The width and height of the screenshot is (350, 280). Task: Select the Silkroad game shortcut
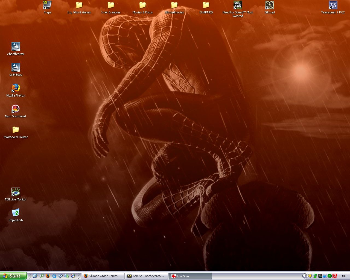click(x=269, y=5)
